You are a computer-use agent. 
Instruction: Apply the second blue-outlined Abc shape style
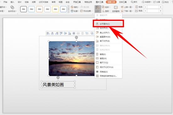pyautogui.click(x=31, y=9)
